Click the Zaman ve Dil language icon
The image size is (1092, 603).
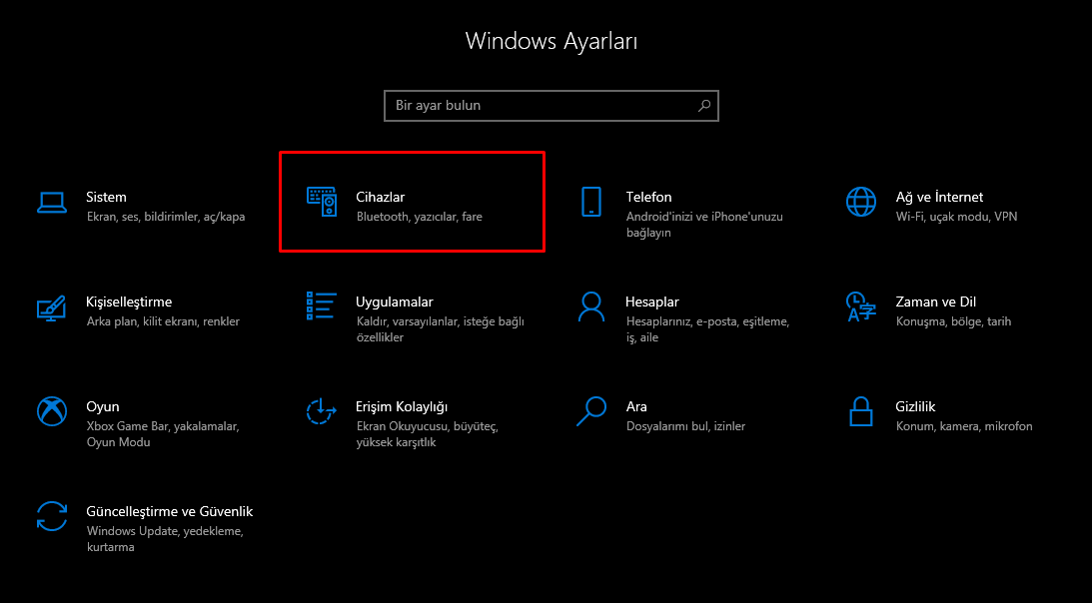pyautogui.click(x=861, y=307)
